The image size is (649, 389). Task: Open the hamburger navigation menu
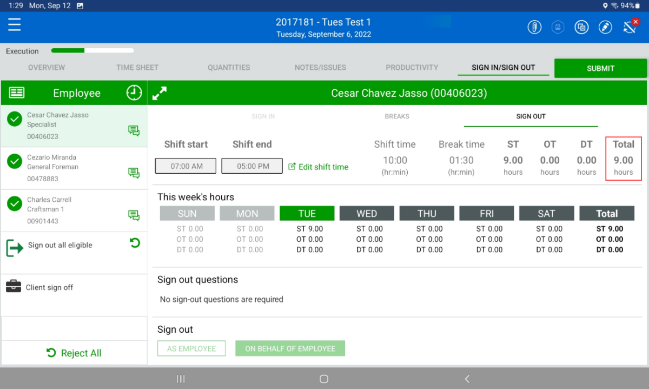tap(14, 25)
